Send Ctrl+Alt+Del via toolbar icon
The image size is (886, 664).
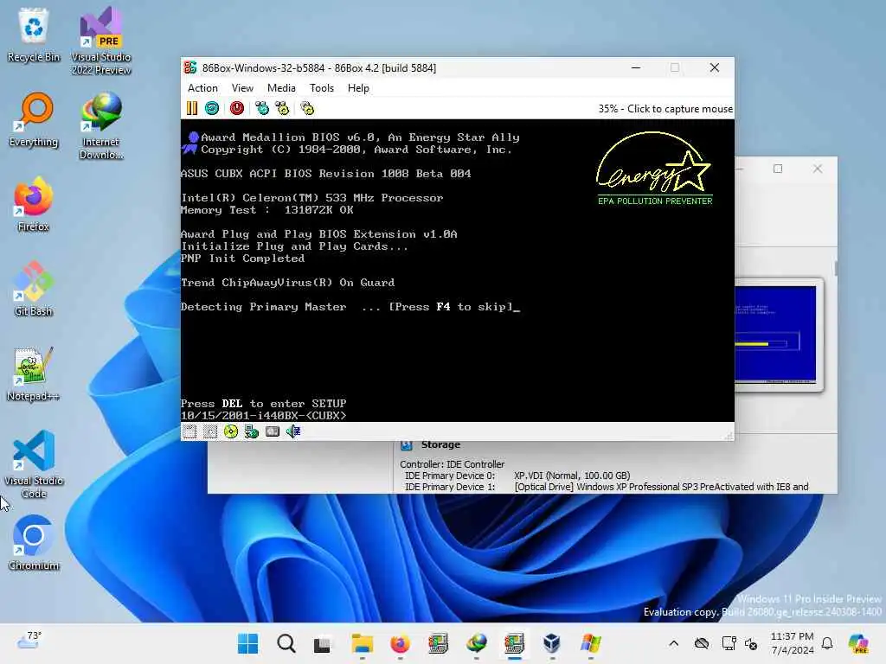click(262, 108)
